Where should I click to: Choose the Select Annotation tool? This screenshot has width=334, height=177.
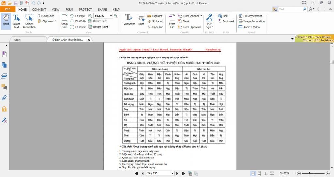click(29, 21)
